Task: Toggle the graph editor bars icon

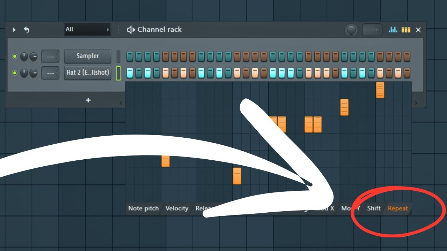Action: (x=393, y=30)
